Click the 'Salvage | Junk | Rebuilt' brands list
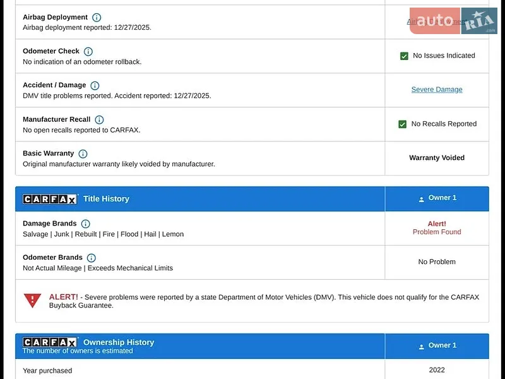Viewport: 505px width, 379px height. click(x=103, y=234)
